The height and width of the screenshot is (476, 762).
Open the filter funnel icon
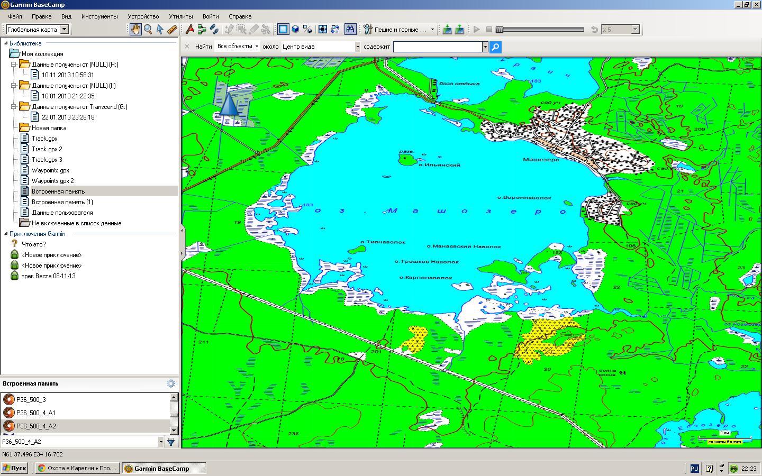coord(171,442)
